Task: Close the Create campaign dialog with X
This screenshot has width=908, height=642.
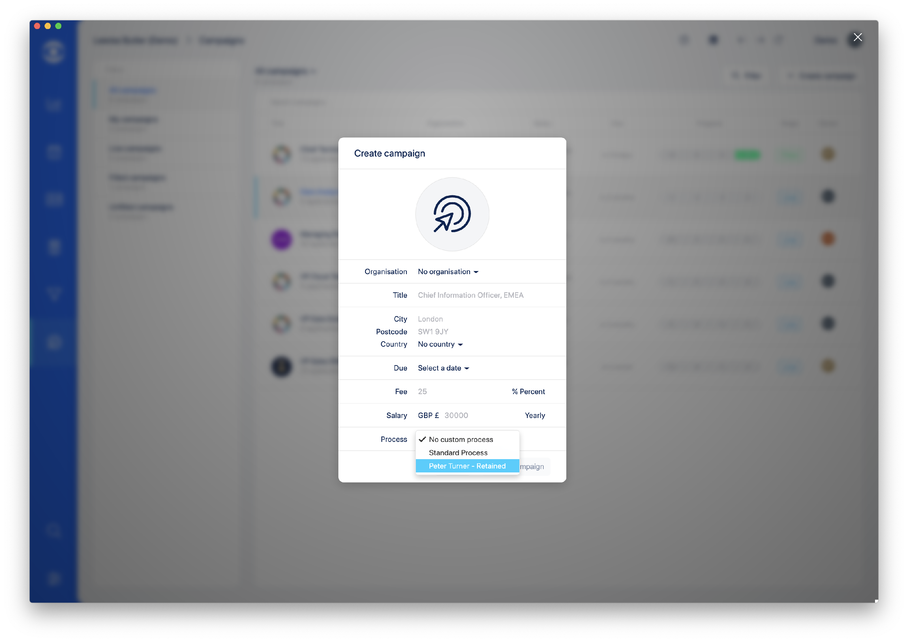Action: (857, 37)
